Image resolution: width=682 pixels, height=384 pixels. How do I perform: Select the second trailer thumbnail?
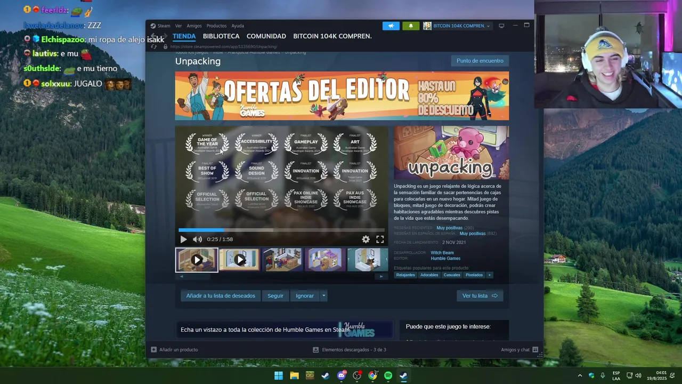coord(239,260)
